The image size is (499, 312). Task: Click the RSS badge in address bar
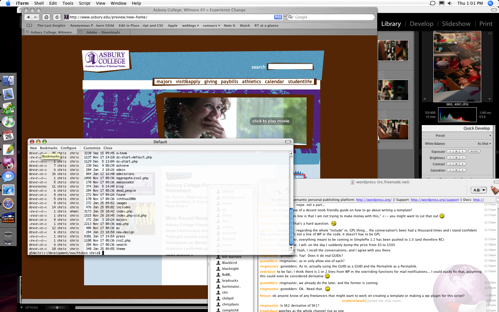pos(278,17)
